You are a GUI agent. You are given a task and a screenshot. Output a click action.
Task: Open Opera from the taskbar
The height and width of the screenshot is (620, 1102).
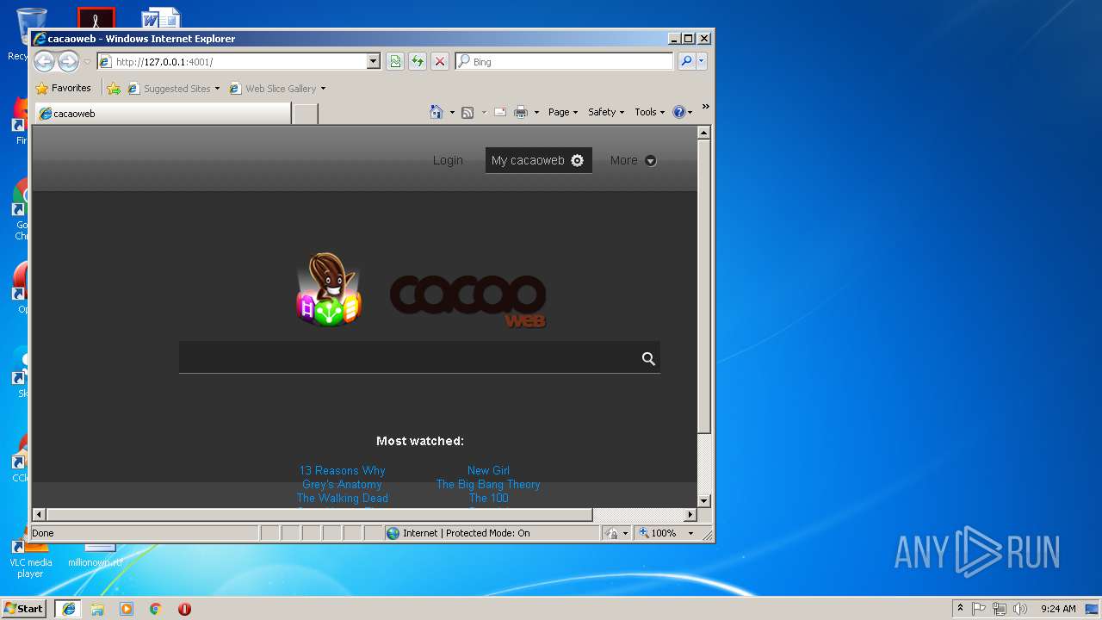click(184, 609)
